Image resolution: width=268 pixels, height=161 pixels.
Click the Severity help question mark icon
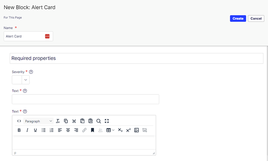pyautogui.click(x=31, y=72)
